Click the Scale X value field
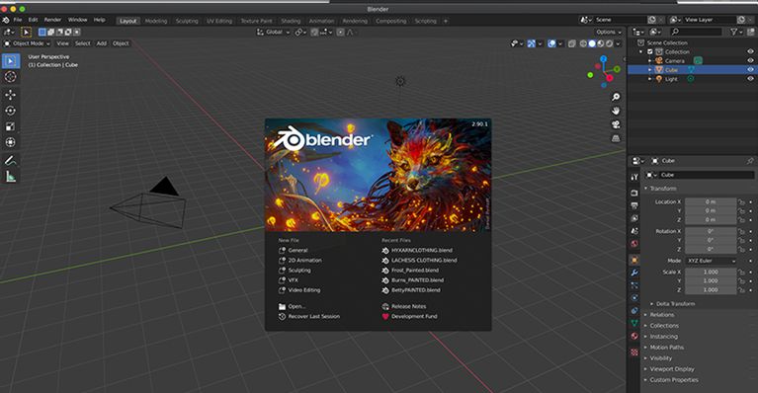 pos(711,272)
